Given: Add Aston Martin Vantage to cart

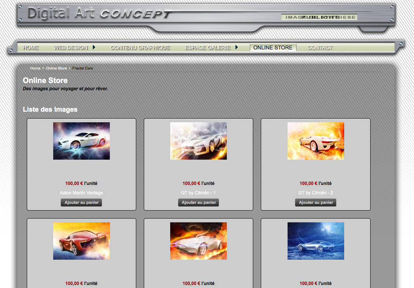Looking at the screenshot, I should [x=81, y=202].
